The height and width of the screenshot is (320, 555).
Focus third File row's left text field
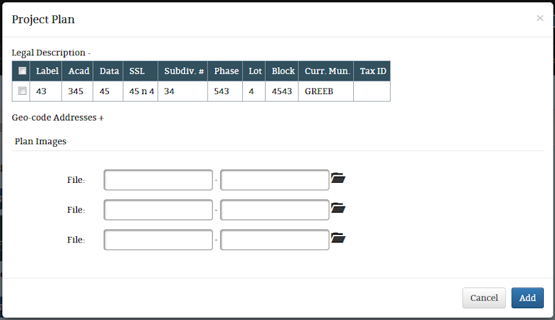158,240
